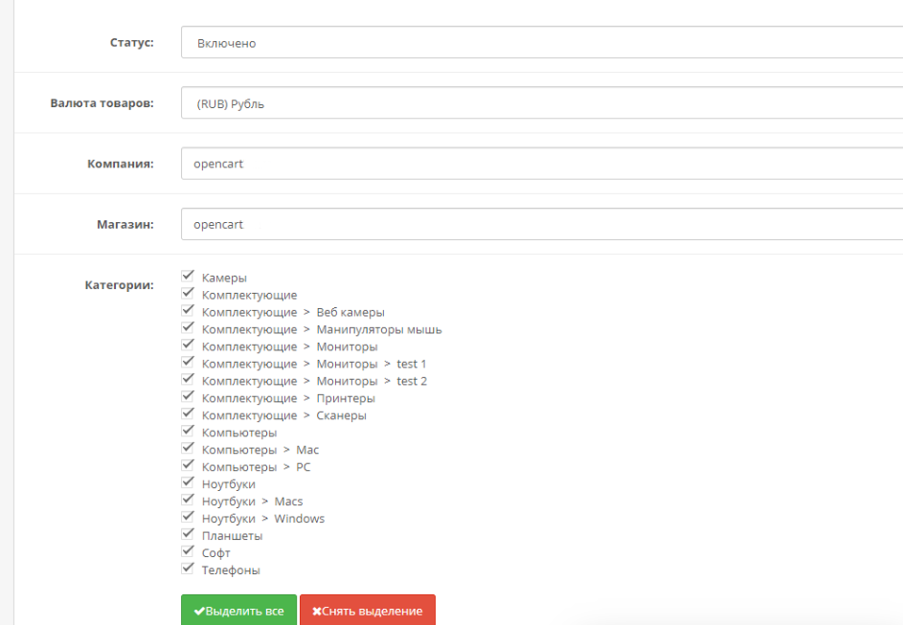
Task: Toggle Комплектующие > Мониторы > test 2 checkbox
Action: pos(188,380)
